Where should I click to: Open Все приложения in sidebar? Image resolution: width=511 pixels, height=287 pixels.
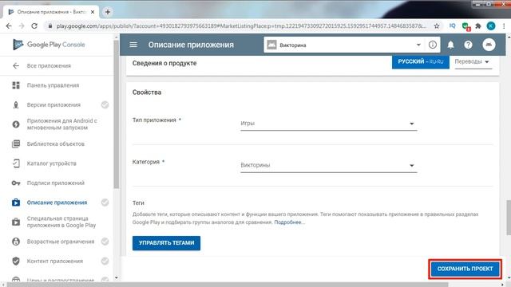click(x=49, y=65)
